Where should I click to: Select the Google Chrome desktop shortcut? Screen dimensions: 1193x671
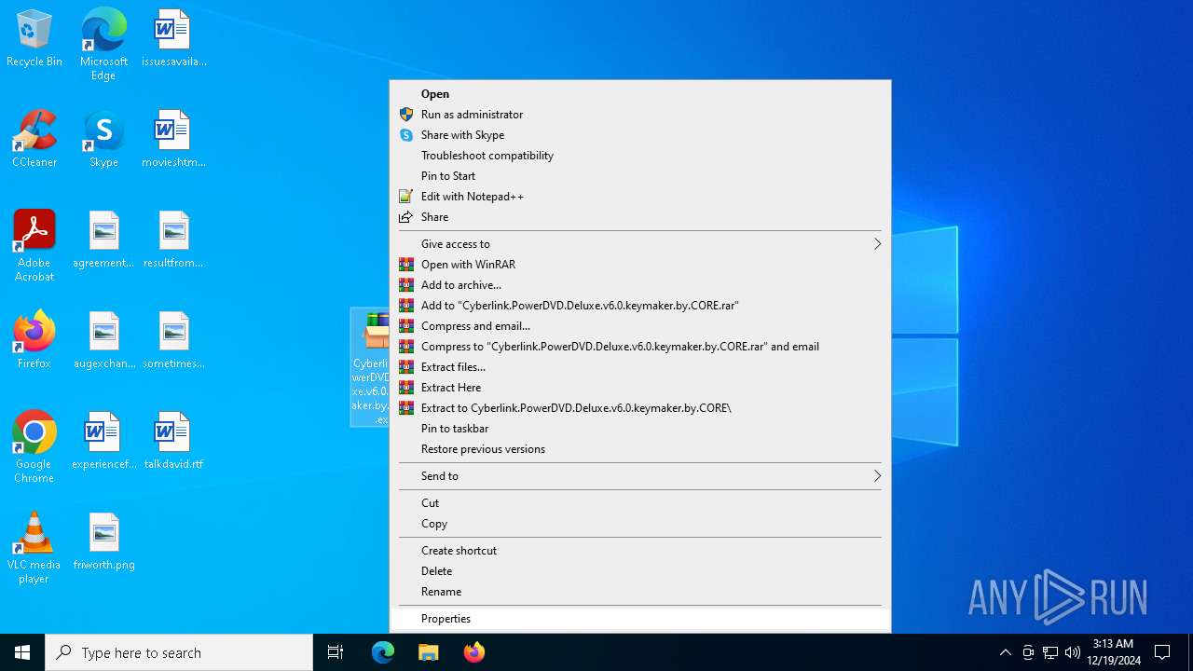tap(34, 447)
